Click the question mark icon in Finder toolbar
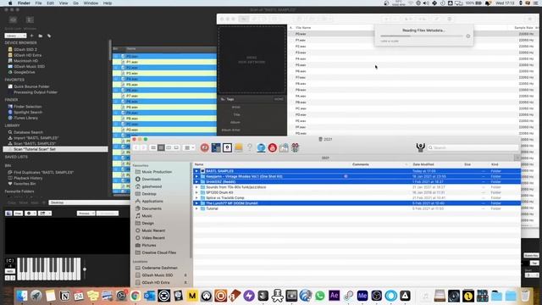 pyautogui.click(x=250, y=147)
